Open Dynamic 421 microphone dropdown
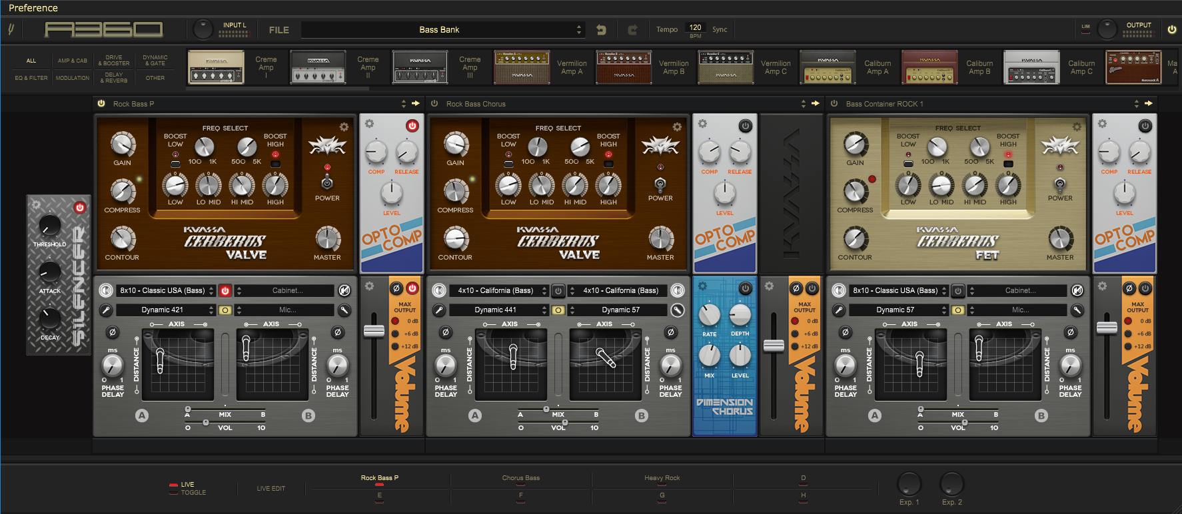Screen dimensions: 1182x514 click(166, 310)
